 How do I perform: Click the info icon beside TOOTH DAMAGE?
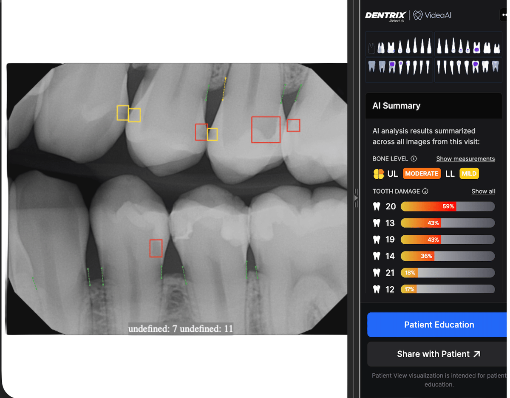(x=425, y=191)
